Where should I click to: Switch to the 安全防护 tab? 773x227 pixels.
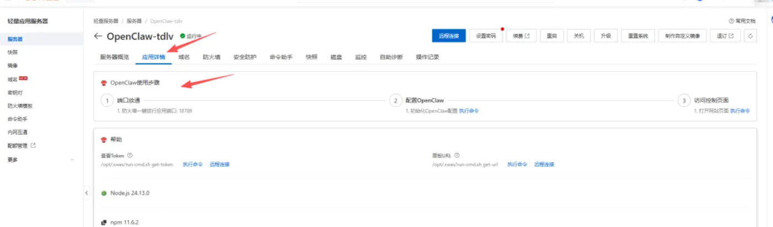click(245, 57)
